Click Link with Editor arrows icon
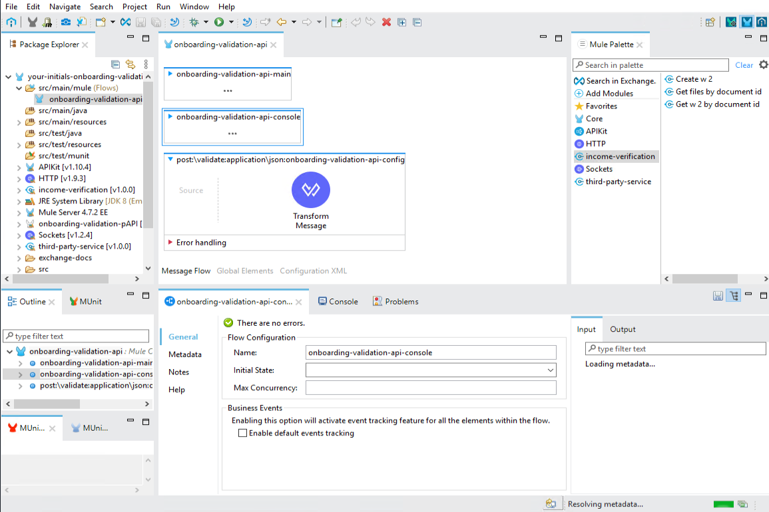Viewport: 769px width, 512px height. 130,64
